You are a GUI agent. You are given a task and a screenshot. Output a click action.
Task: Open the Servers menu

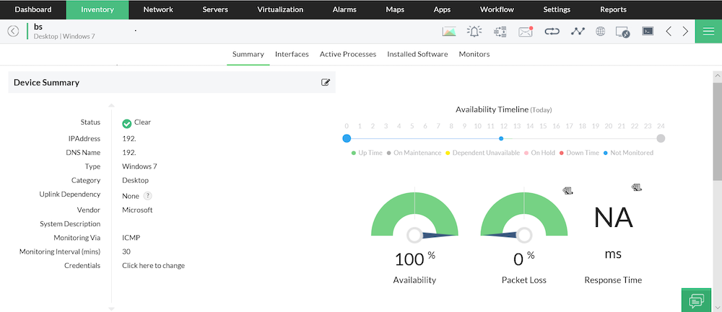coord(215,9)
